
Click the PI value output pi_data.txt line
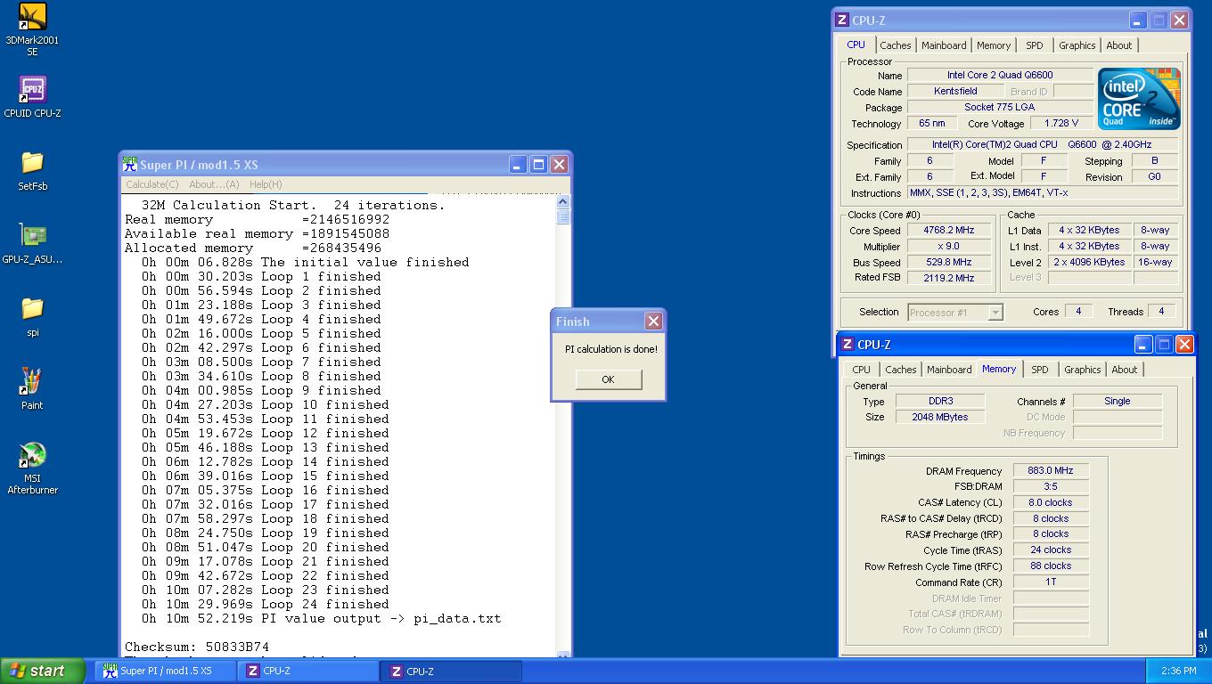tap(322, 618)
